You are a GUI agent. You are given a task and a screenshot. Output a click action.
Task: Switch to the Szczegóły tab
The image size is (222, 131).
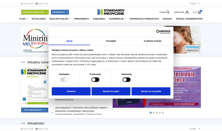coord(111,41)
